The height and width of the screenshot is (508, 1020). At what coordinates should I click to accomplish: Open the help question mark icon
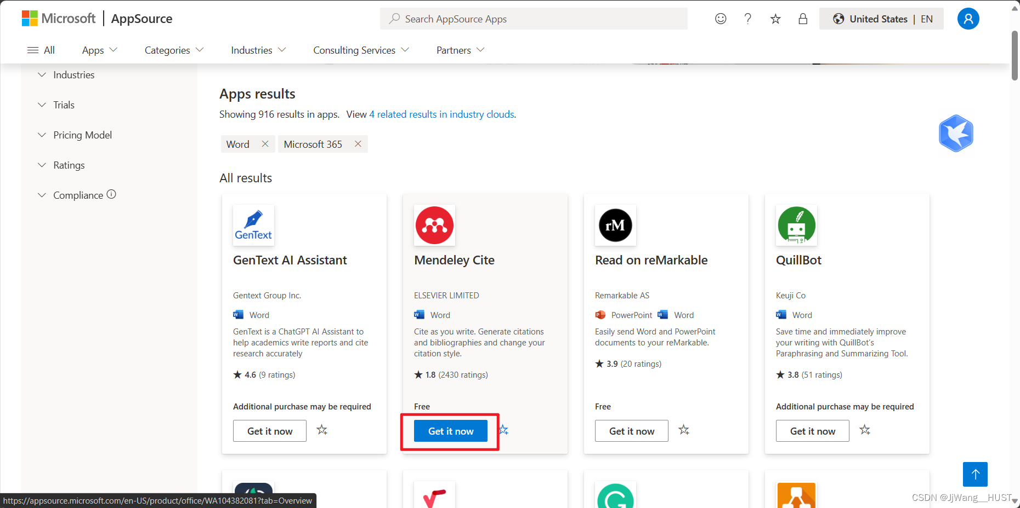point(747,19)
